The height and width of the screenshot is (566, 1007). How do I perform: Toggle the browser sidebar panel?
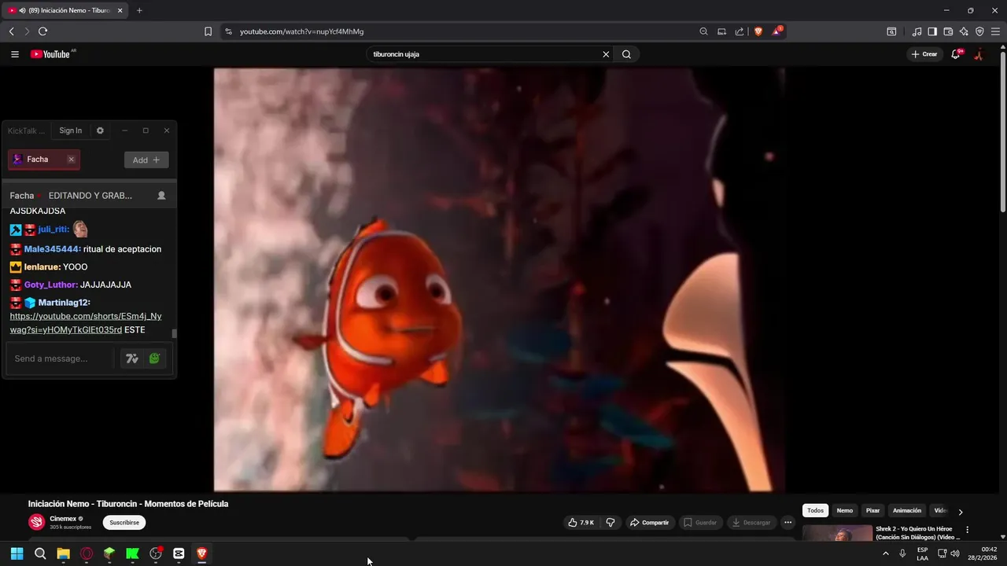(x=932, y=31)
